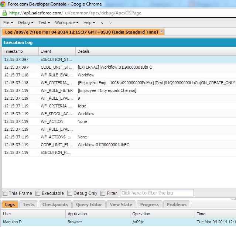Select the Logs tab

[x=10, y=204]
